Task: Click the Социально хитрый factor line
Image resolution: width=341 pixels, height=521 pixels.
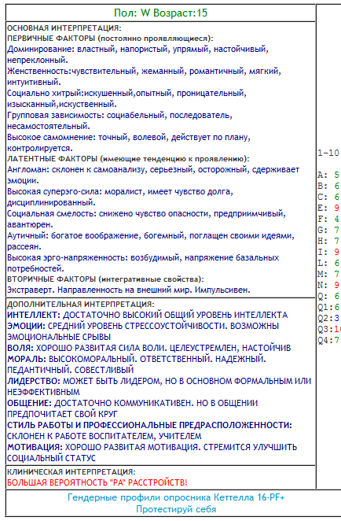Action: pyautogui.click(x=126, y=98)
